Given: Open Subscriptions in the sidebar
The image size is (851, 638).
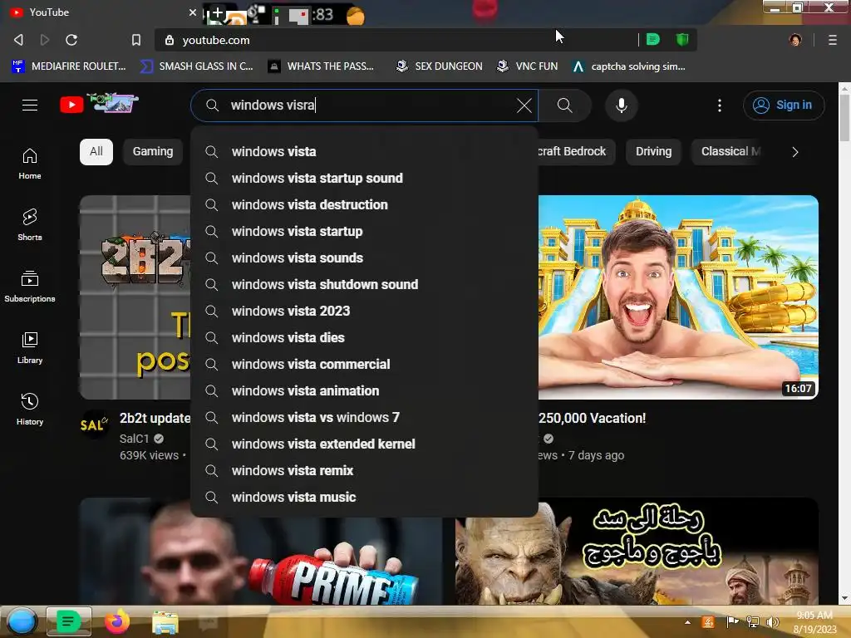Looking at the screenshot, I should coord(30,286).
